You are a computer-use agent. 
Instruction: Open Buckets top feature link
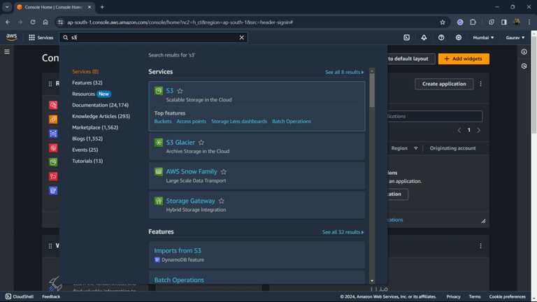tap(163, 121)
